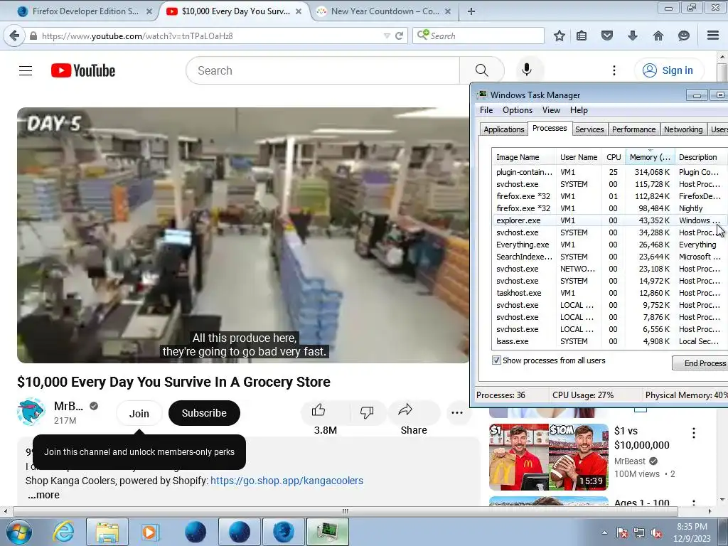
Task: Open the Help menu in Task Manager
Action: [x=579, y=110]
